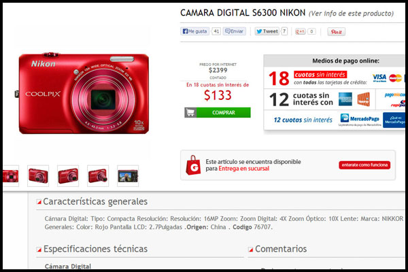Image resolution: width=408 pixels, height=272 pixels.
Task: Click the red G shopping bag icon
Action: [193, 165]
